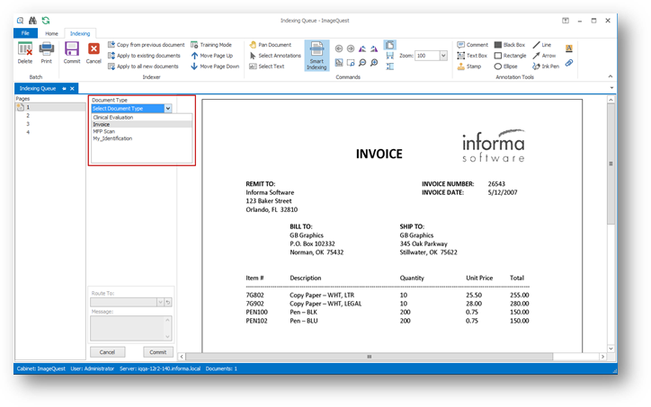Choose Clinical Evaluation document type
Image resolution: width=651 pixels, height=407 pixels.
(141, 118)
